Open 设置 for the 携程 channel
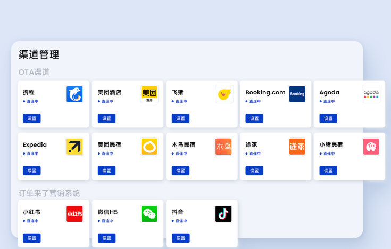 pos(32,118)
